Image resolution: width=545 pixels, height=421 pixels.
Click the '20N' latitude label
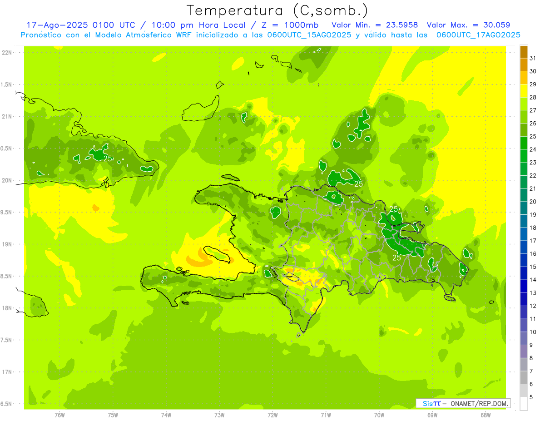coord(7,180)
